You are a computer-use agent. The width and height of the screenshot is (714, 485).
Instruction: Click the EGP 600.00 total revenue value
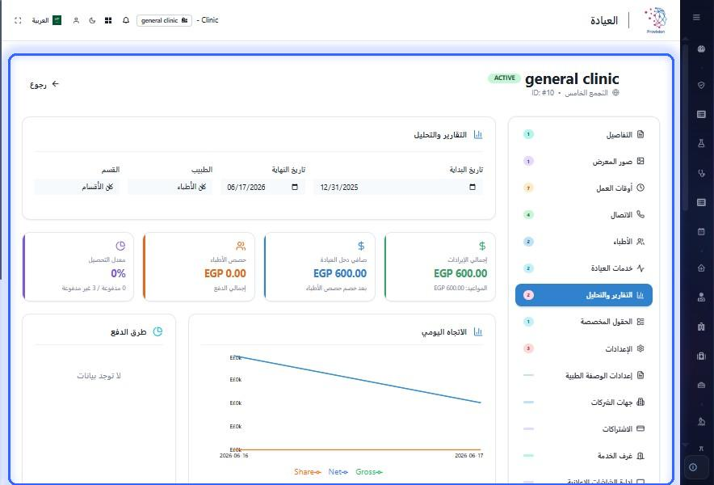[460, 273]
